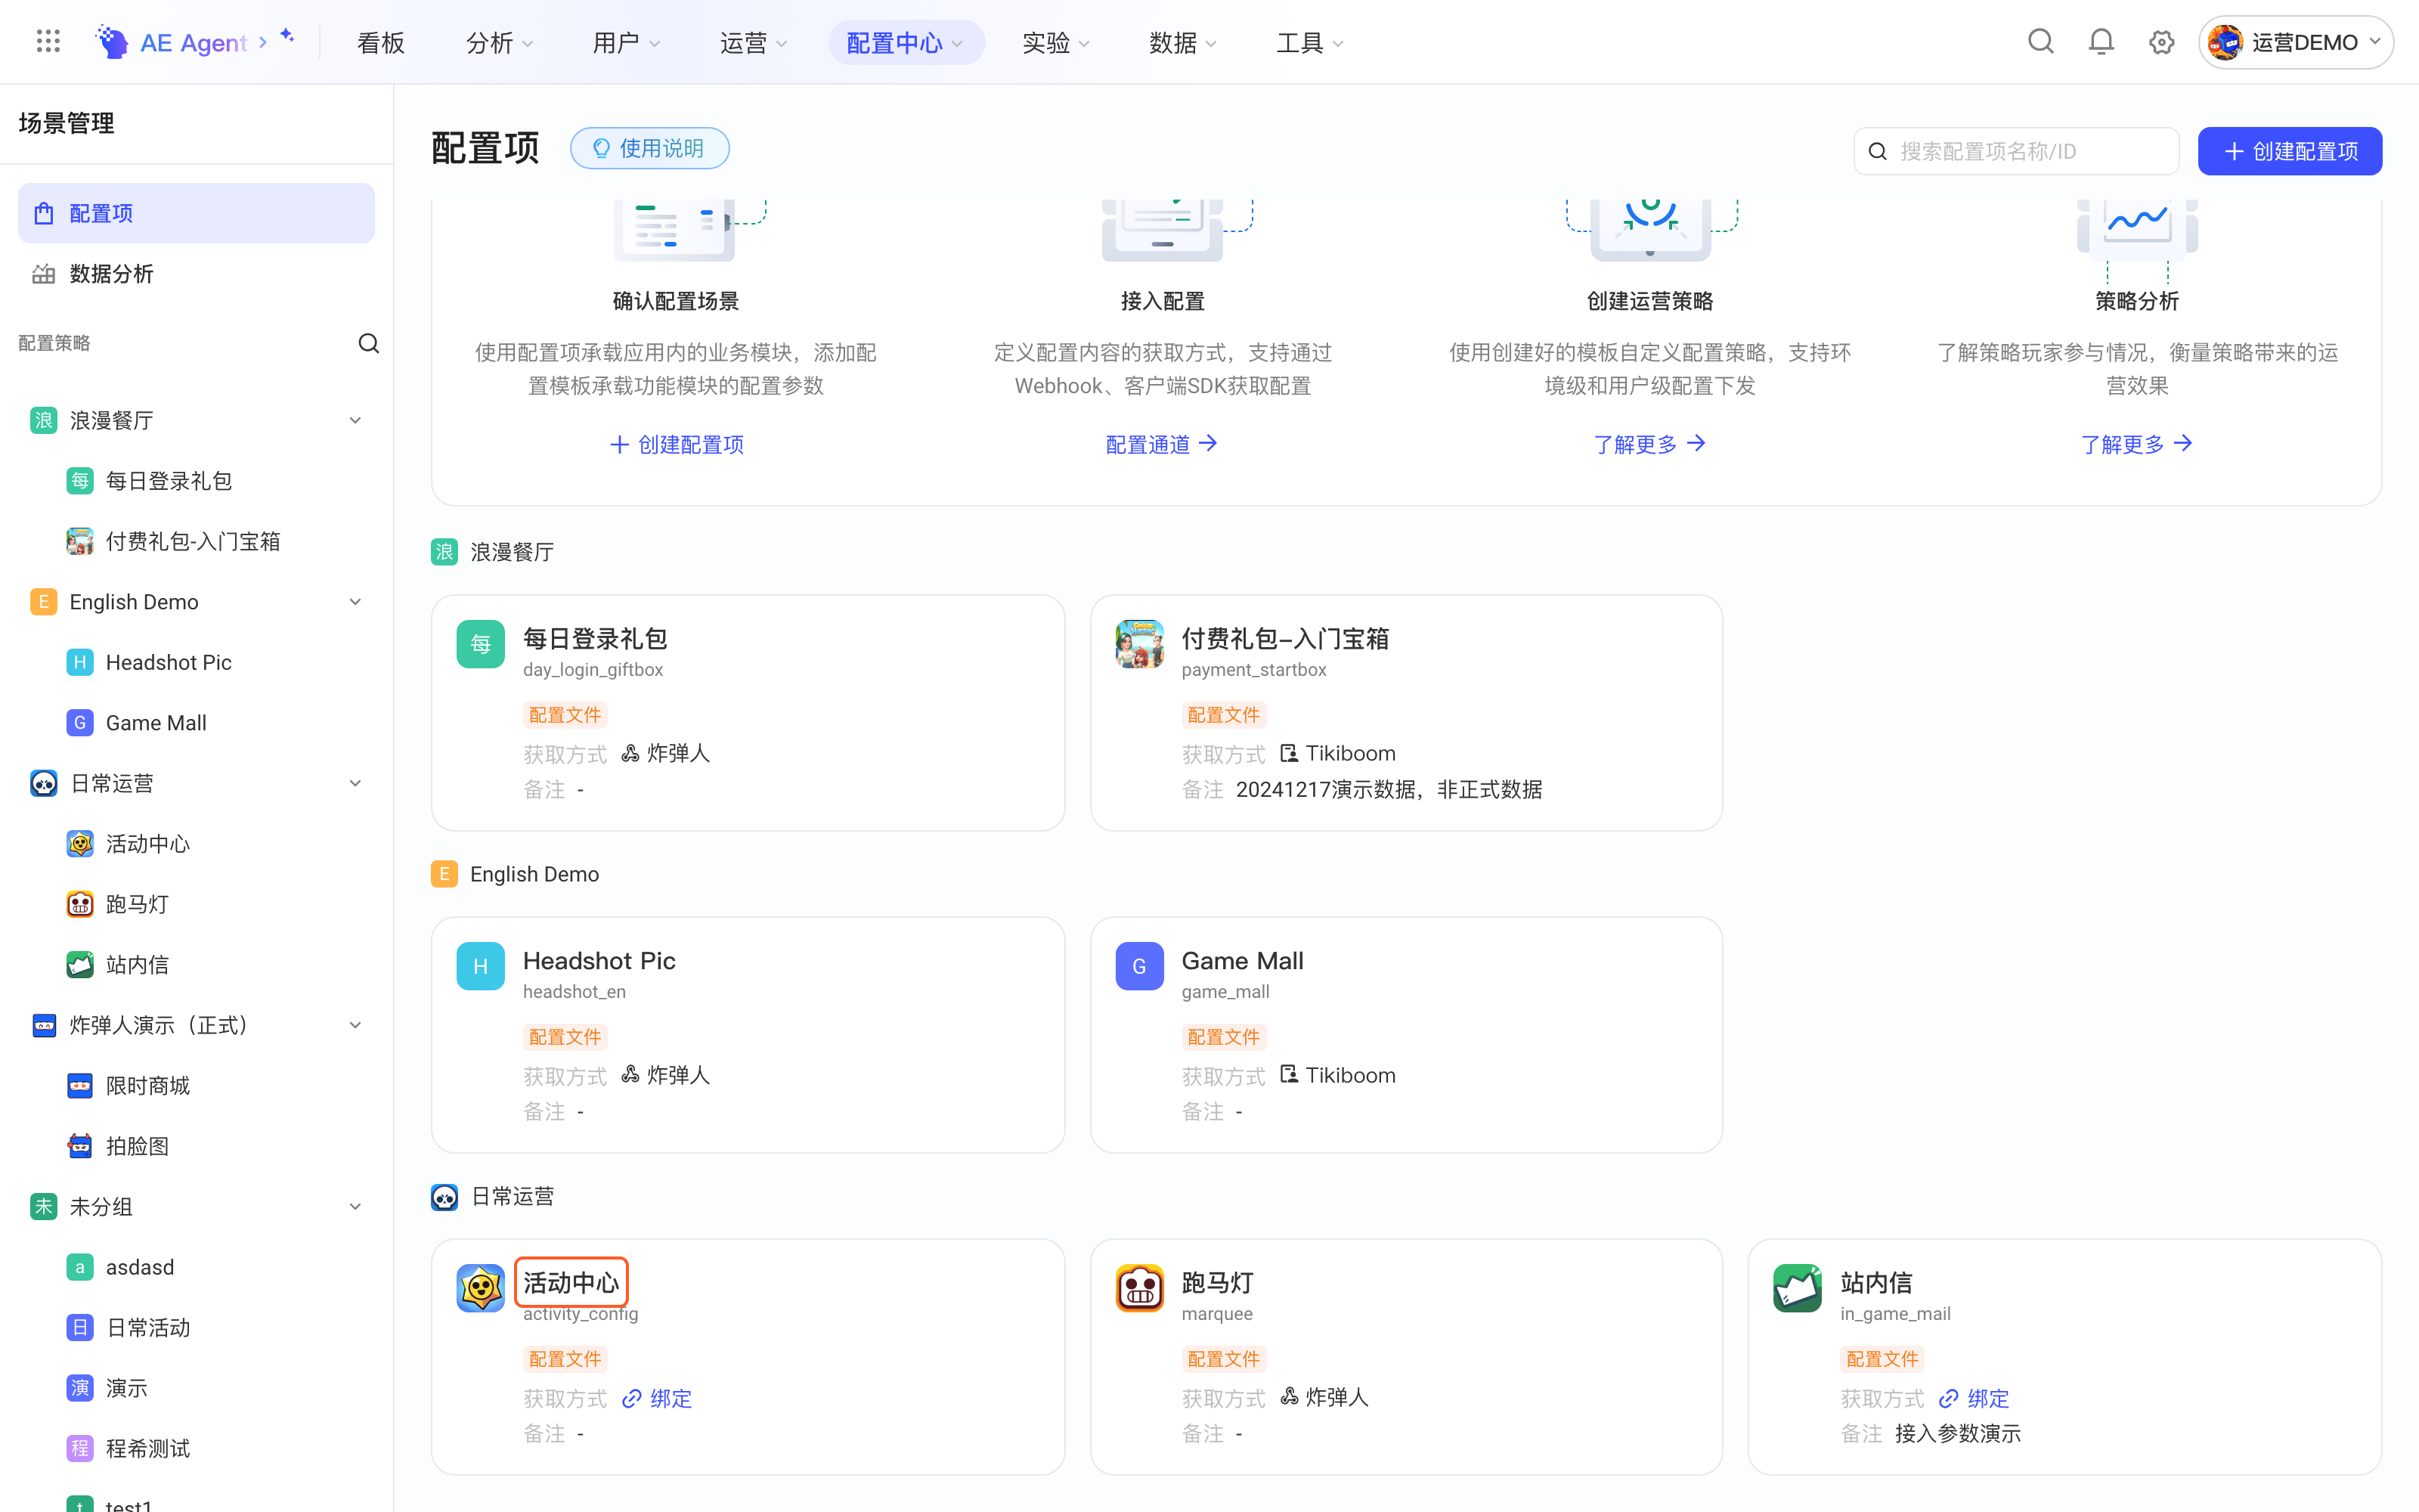Follow the 配置通道 link
This screenshot has height=1512, width=2419.
(x=1162, y=444)
